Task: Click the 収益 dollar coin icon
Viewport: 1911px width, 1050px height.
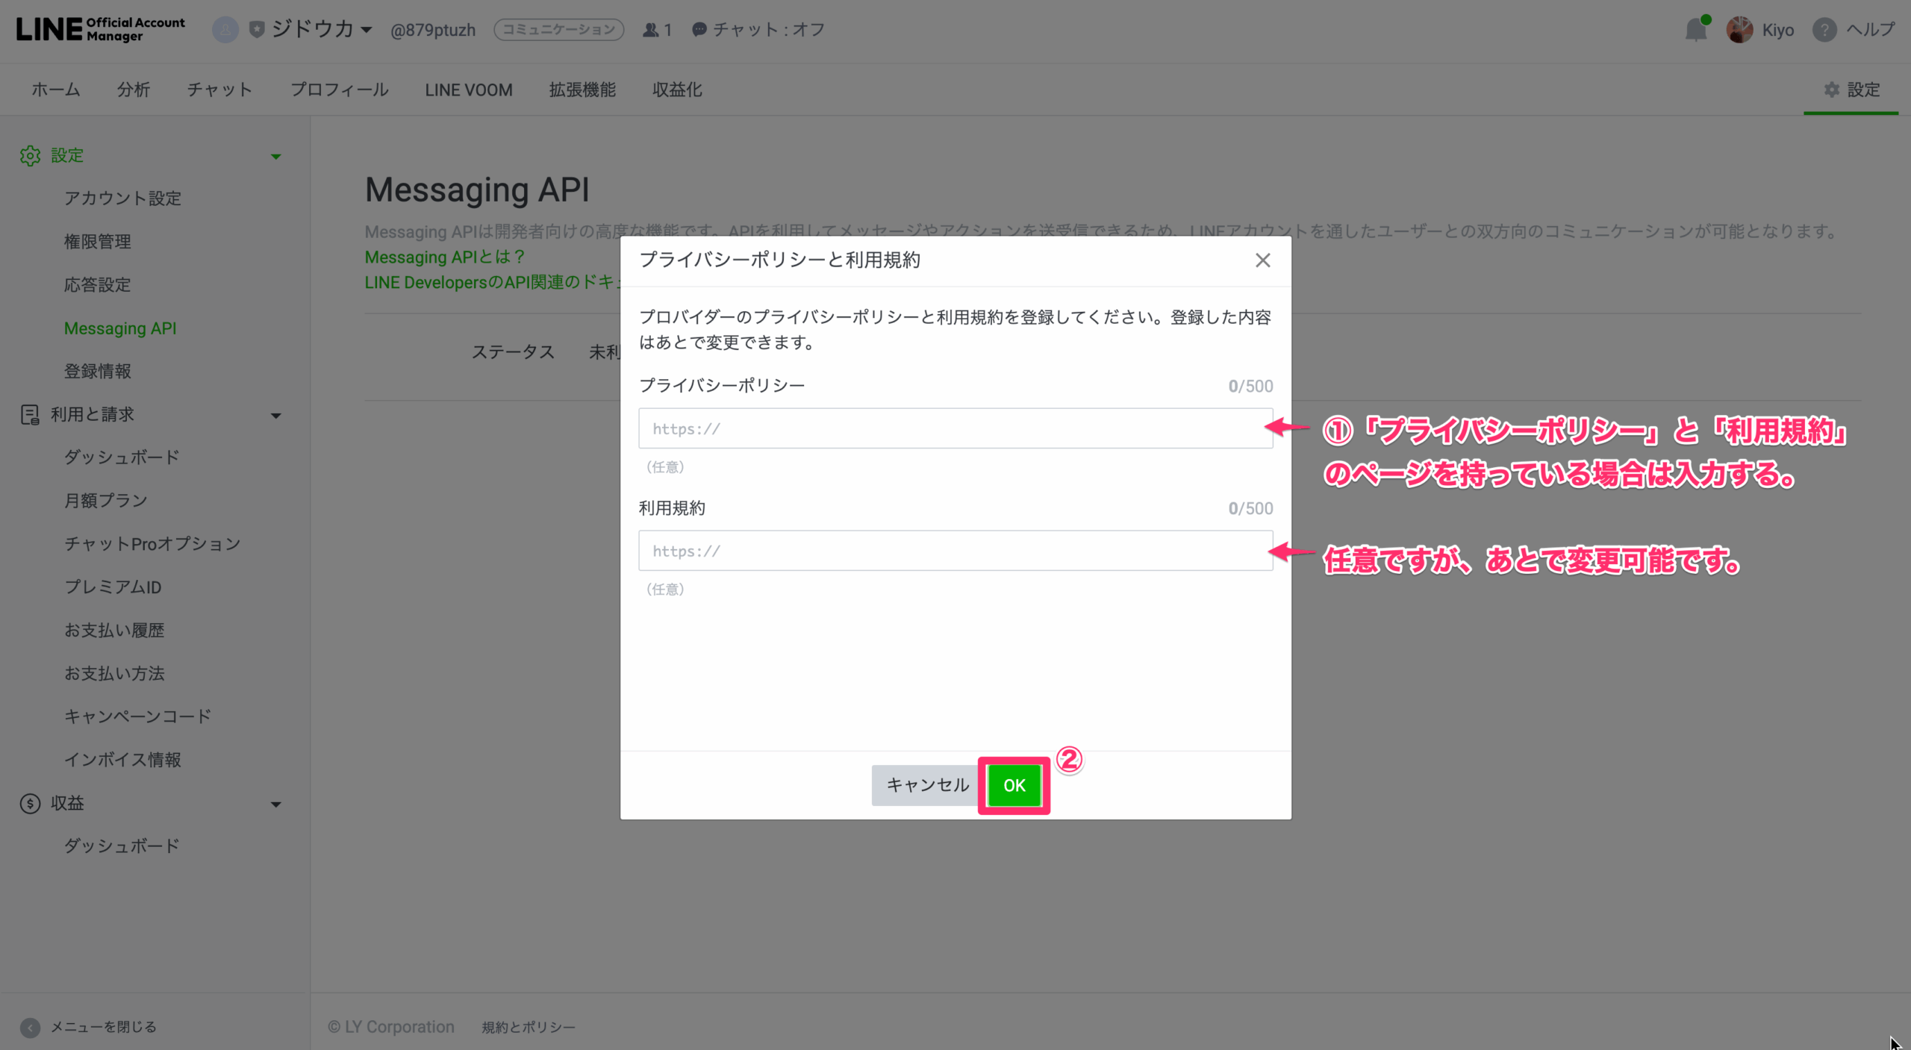Action: (30, 803)
